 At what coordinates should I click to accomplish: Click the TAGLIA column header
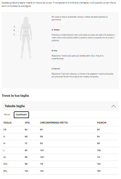tap(7, 123)
